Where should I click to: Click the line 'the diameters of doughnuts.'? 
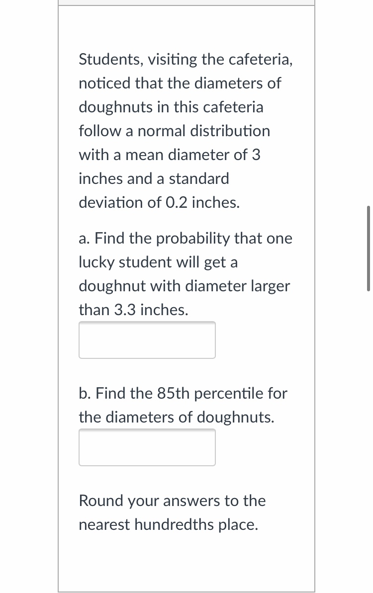(177, 418)
